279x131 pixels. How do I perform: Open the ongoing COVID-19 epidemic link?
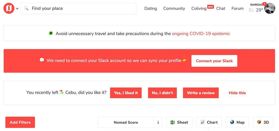click(201, 34)
